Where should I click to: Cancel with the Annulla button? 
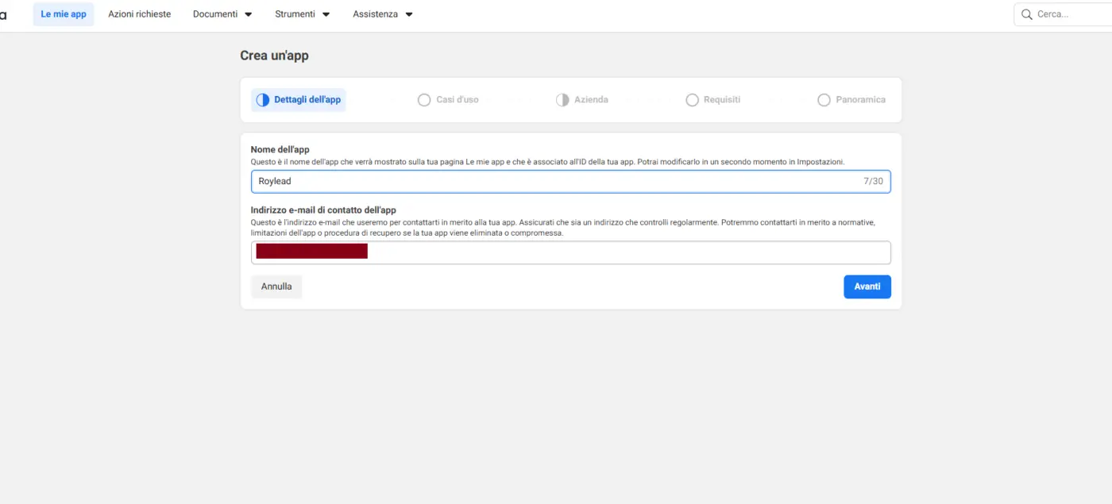pyautogui.click(x=276, y=287)
